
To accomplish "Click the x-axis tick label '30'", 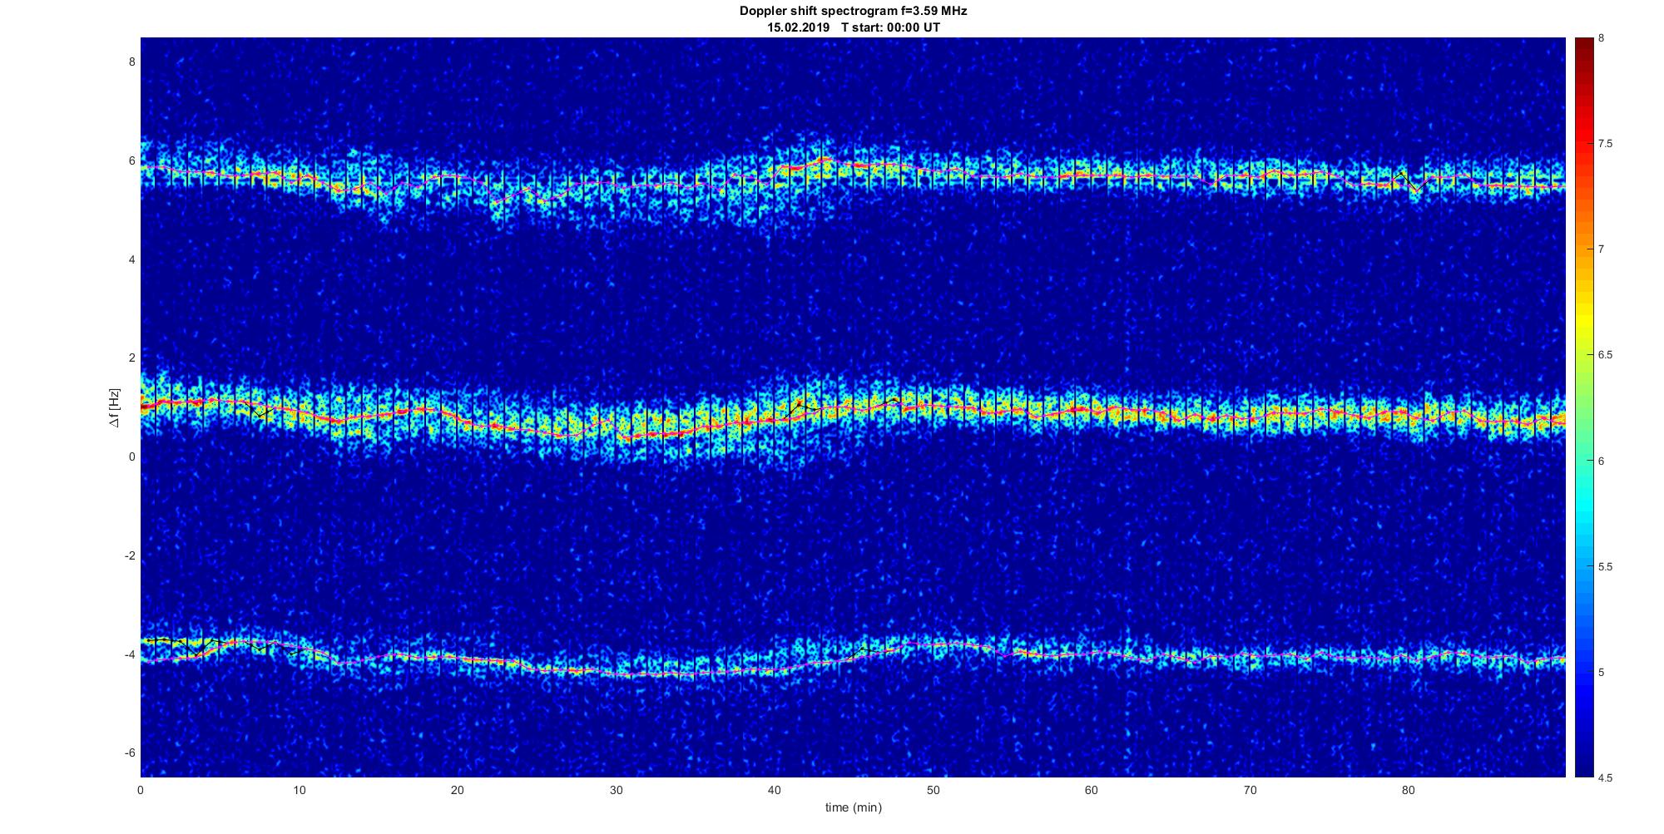I will 616,790.
